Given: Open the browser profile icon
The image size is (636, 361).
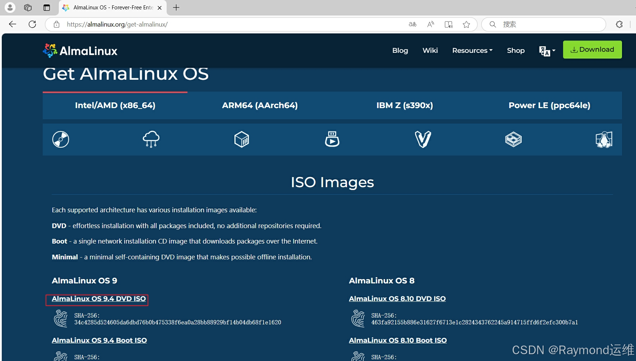Looking at the screenshot, I should click(x=10, y=7).
